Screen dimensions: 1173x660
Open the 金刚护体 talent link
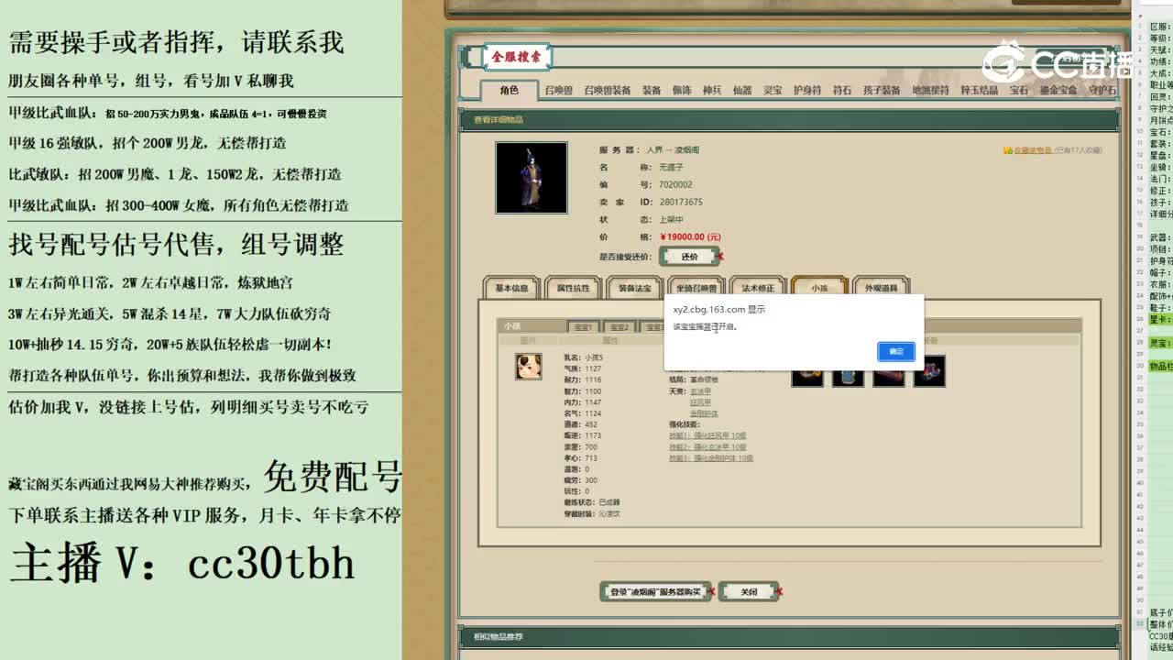tap(704, 413)
